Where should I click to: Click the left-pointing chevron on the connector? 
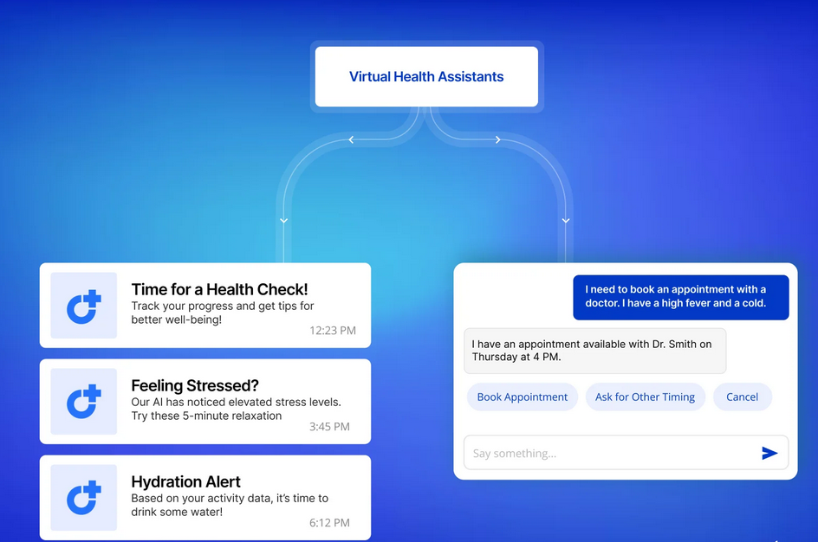(x=351, y=139)
